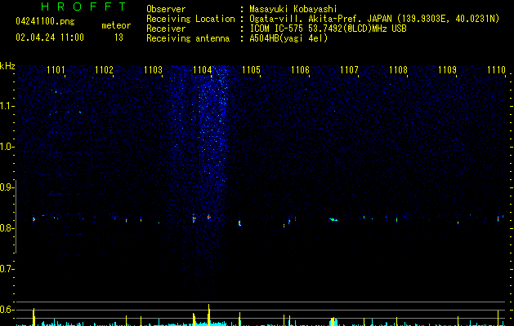The image size is (514, 326).
Task: Click the meteor label
Action: [116, 25]
